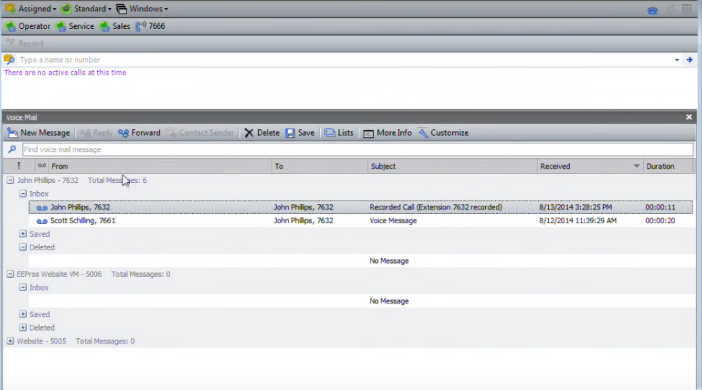The image size is (702, 390).
Task: Click the Operator group button
Action: click(28, 26)
